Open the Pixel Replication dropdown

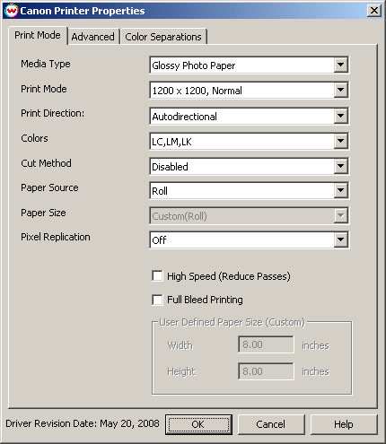(x=249, y=239)
